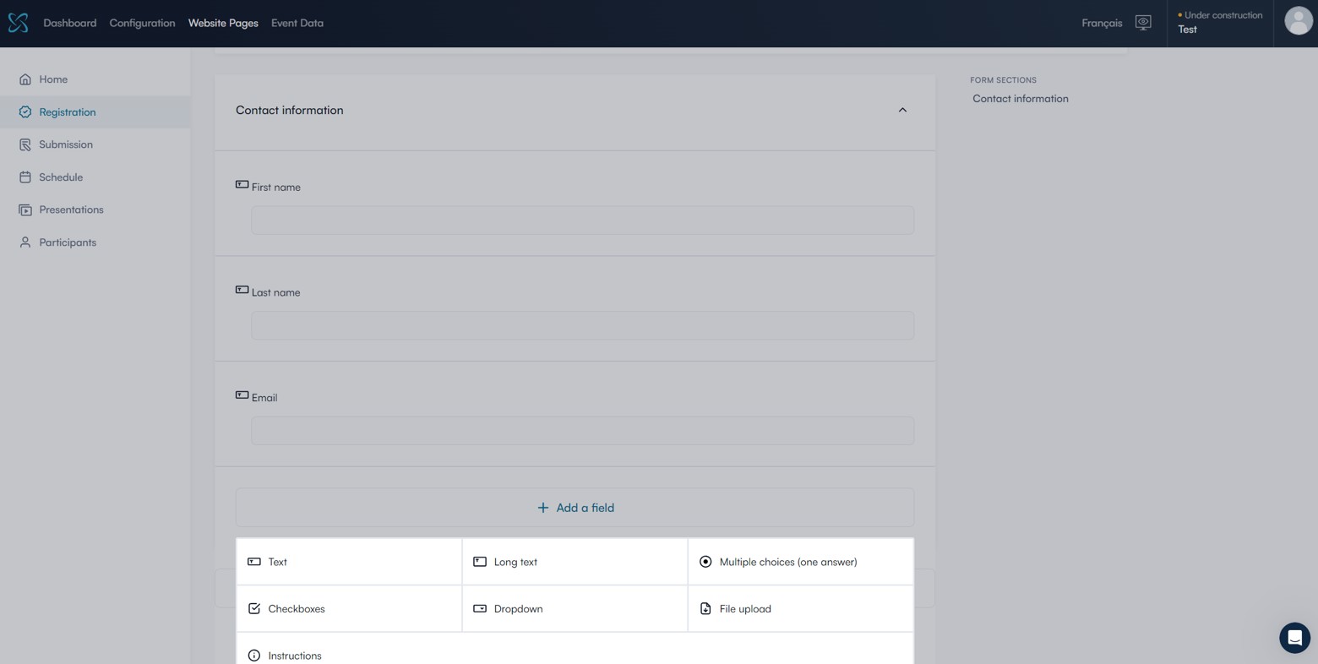
Task: Click the Add a field button
Action: 575,508
